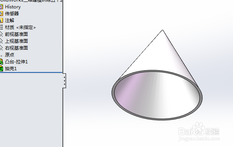This screenshot has height=147, width=233.
Task: Select the 抽壳1 shell feature
Action: (x=11, y=69)
